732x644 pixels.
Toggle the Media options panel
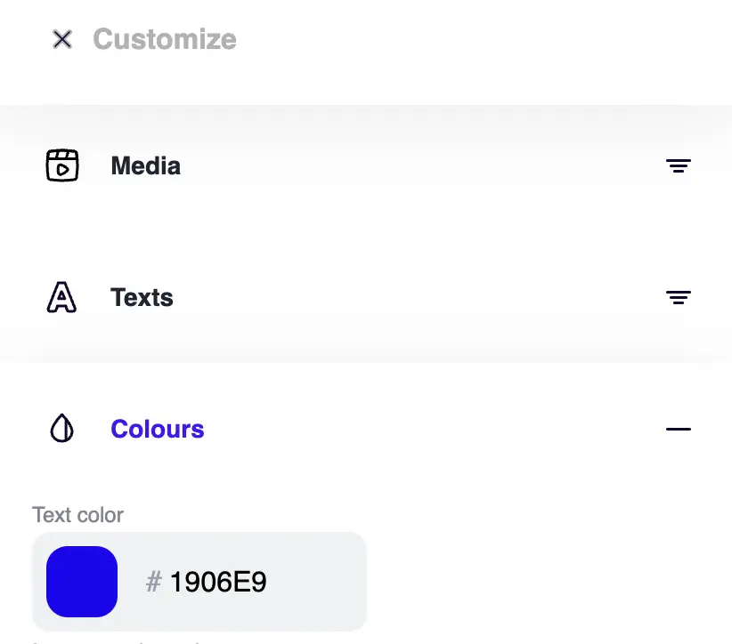(679, 165)
